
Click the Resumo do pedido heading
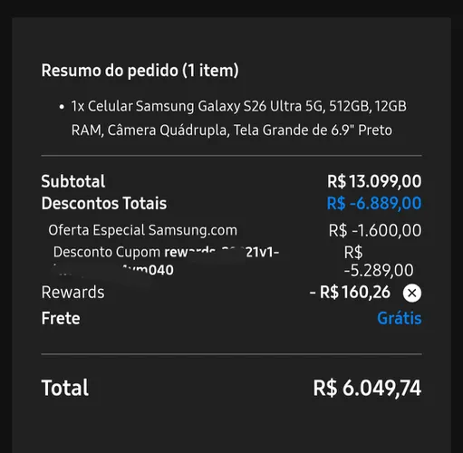140,71
